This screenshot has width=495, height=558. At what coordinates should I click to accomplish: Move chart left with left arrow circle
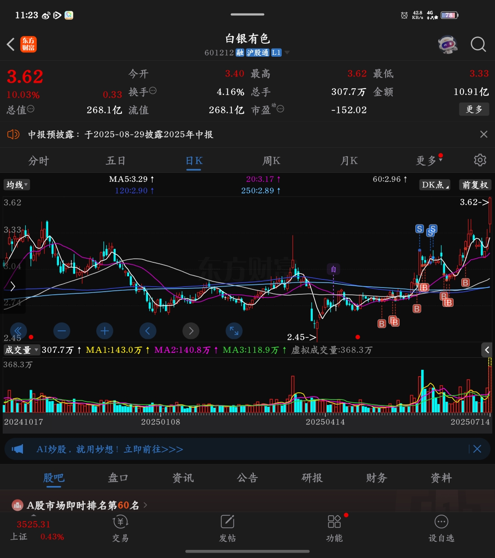tap(148, 331)
